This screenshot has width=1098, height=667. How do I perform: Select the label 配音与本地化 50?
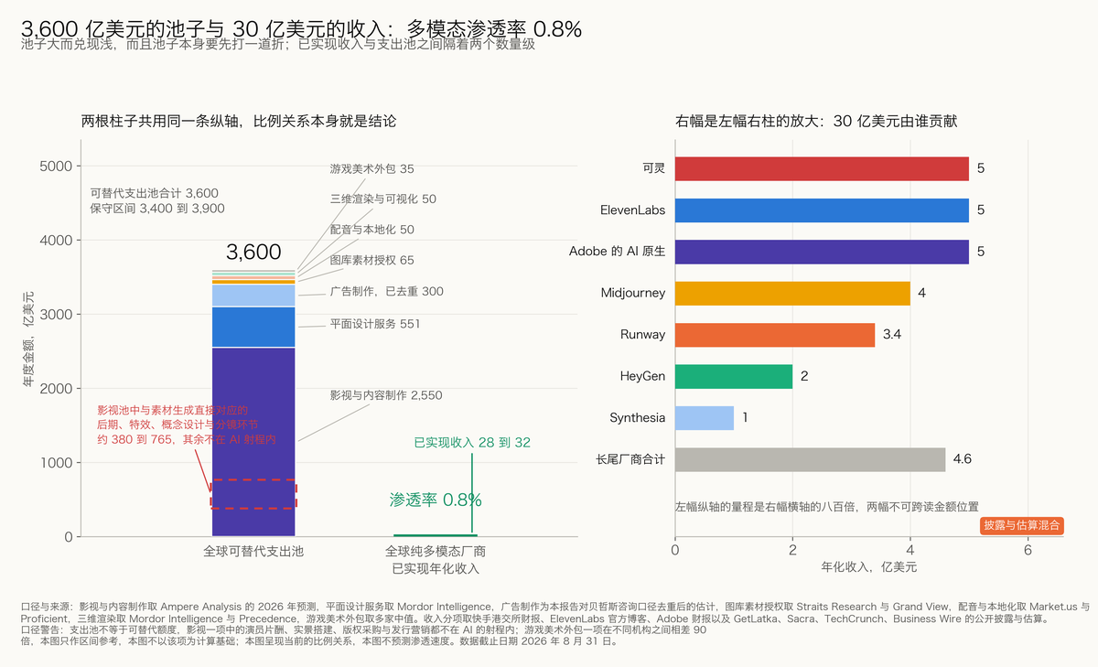[372, 230]
